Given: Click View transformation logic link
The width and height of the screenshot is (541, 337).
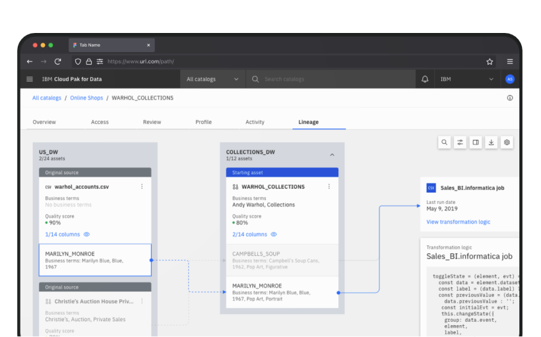Looking at the screenshot, I should [x=458, y=222].
